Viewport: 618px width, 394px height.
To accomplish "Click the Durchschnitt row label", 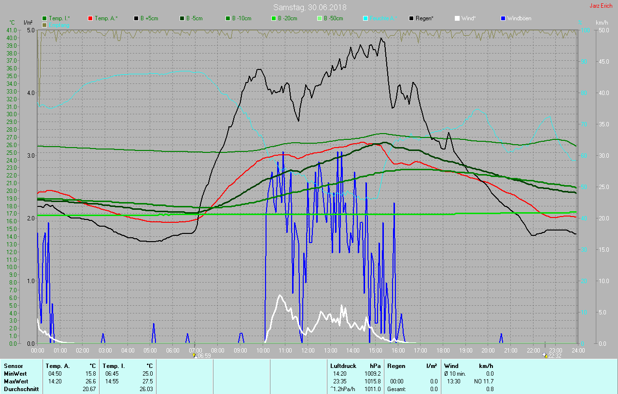I will [x=21, y=389].
